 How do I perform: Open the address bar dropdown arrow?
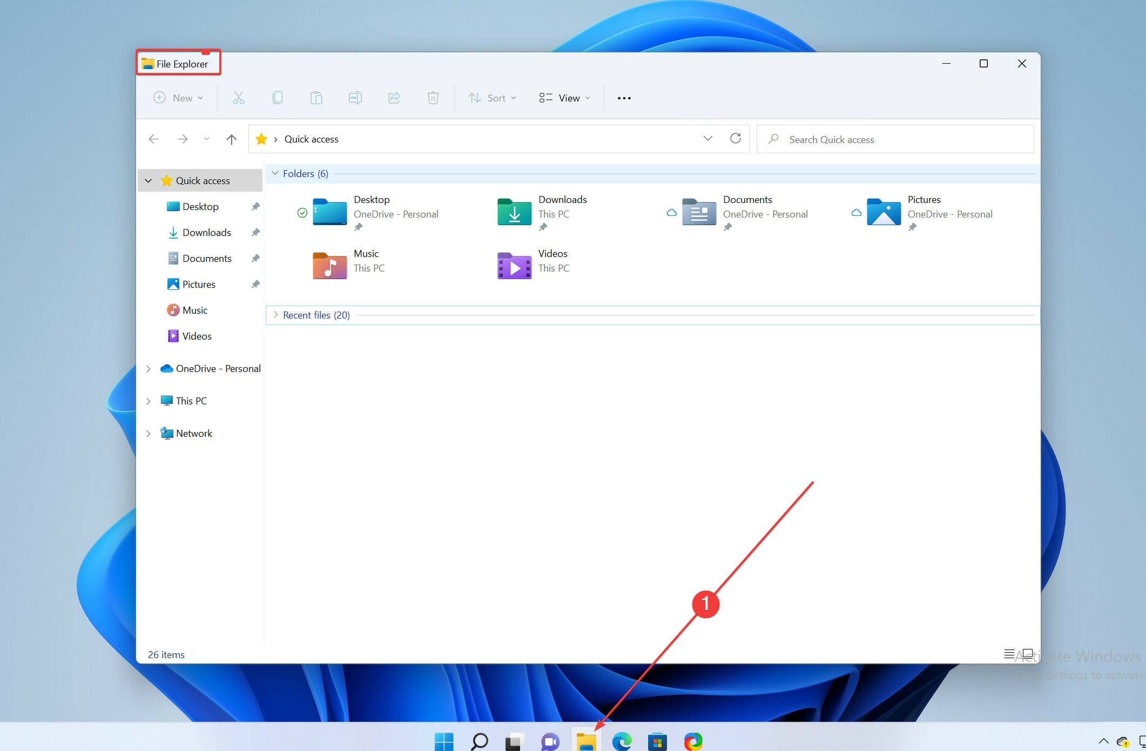pos(707,139)
